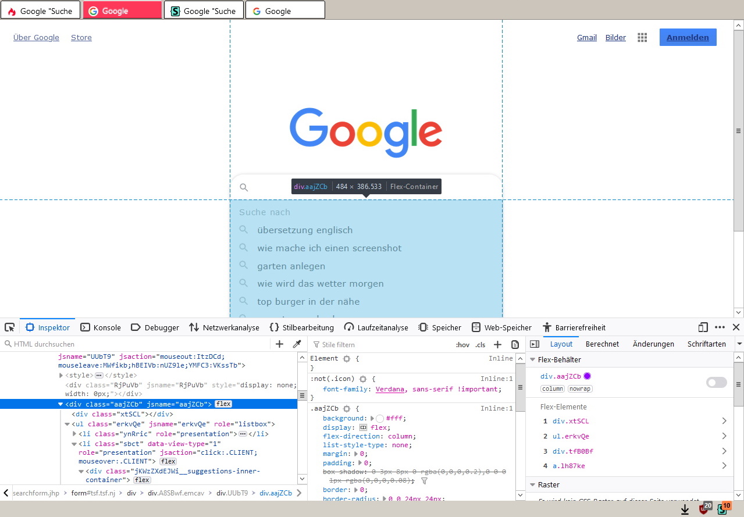Open the Bilder link
The image size is (744, 517).
(x=615, y=37)
